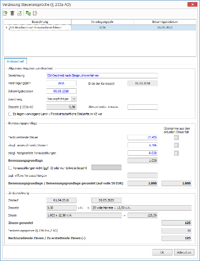The width and height of the screenshot is (200, 261).
Task: Close the Verzinsung Steueransprüche dialog
Action: [192, 4]
